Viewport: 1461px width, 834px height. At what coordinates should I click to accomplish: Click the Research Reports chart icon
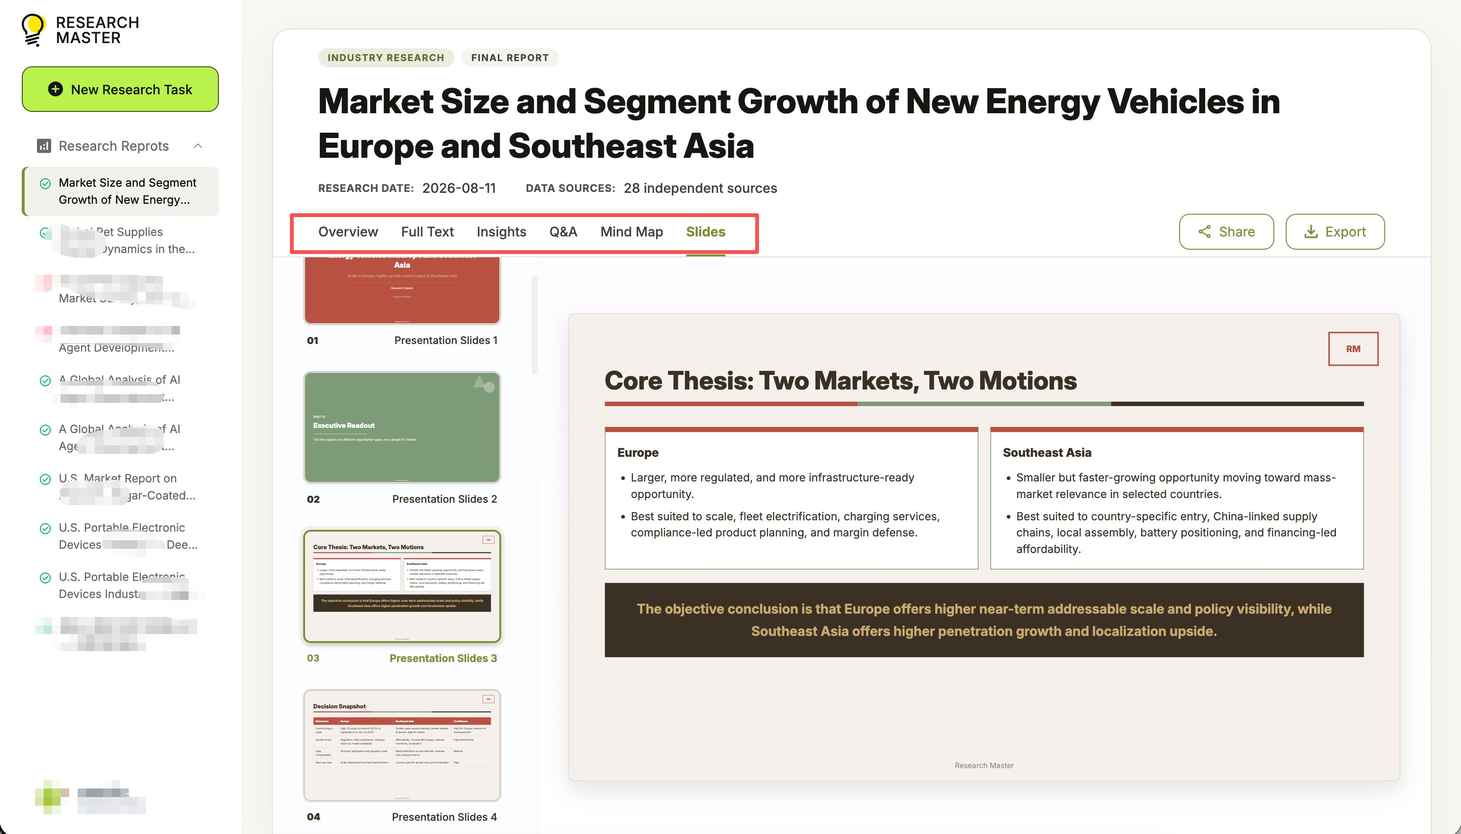coord(44,146)
